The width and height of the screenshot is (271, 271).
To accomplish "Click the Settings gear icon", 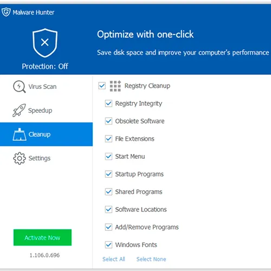I will 20,158.
